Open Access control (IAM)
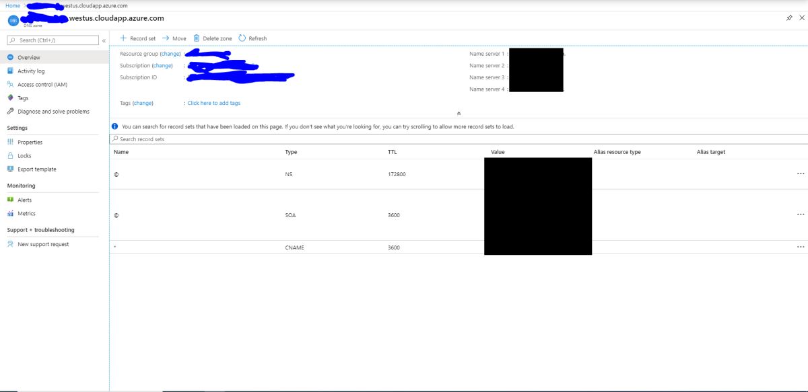The width and height of the screenshot is (808, 392). pos(42,85)
